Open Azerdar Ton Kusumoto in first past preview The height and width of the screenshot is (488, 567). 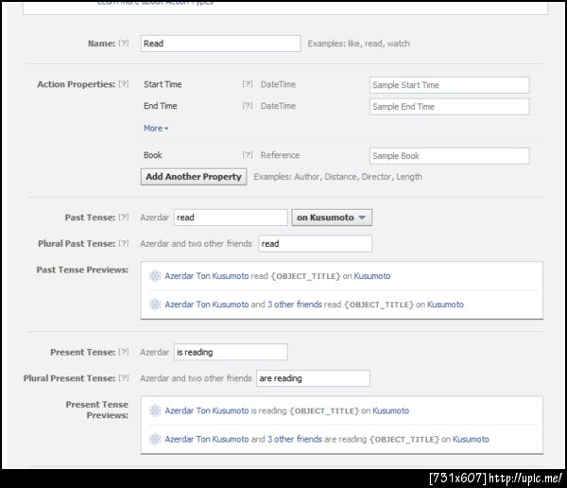click(x=206, y=276)
